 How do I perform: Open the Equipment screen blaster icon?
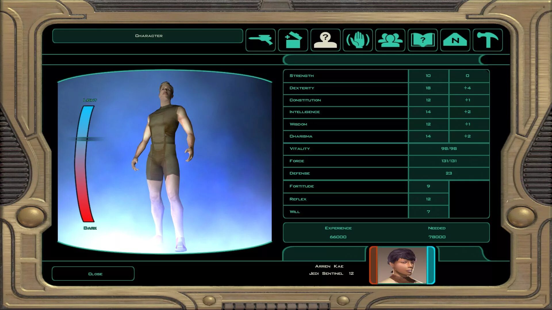(260, 40)
